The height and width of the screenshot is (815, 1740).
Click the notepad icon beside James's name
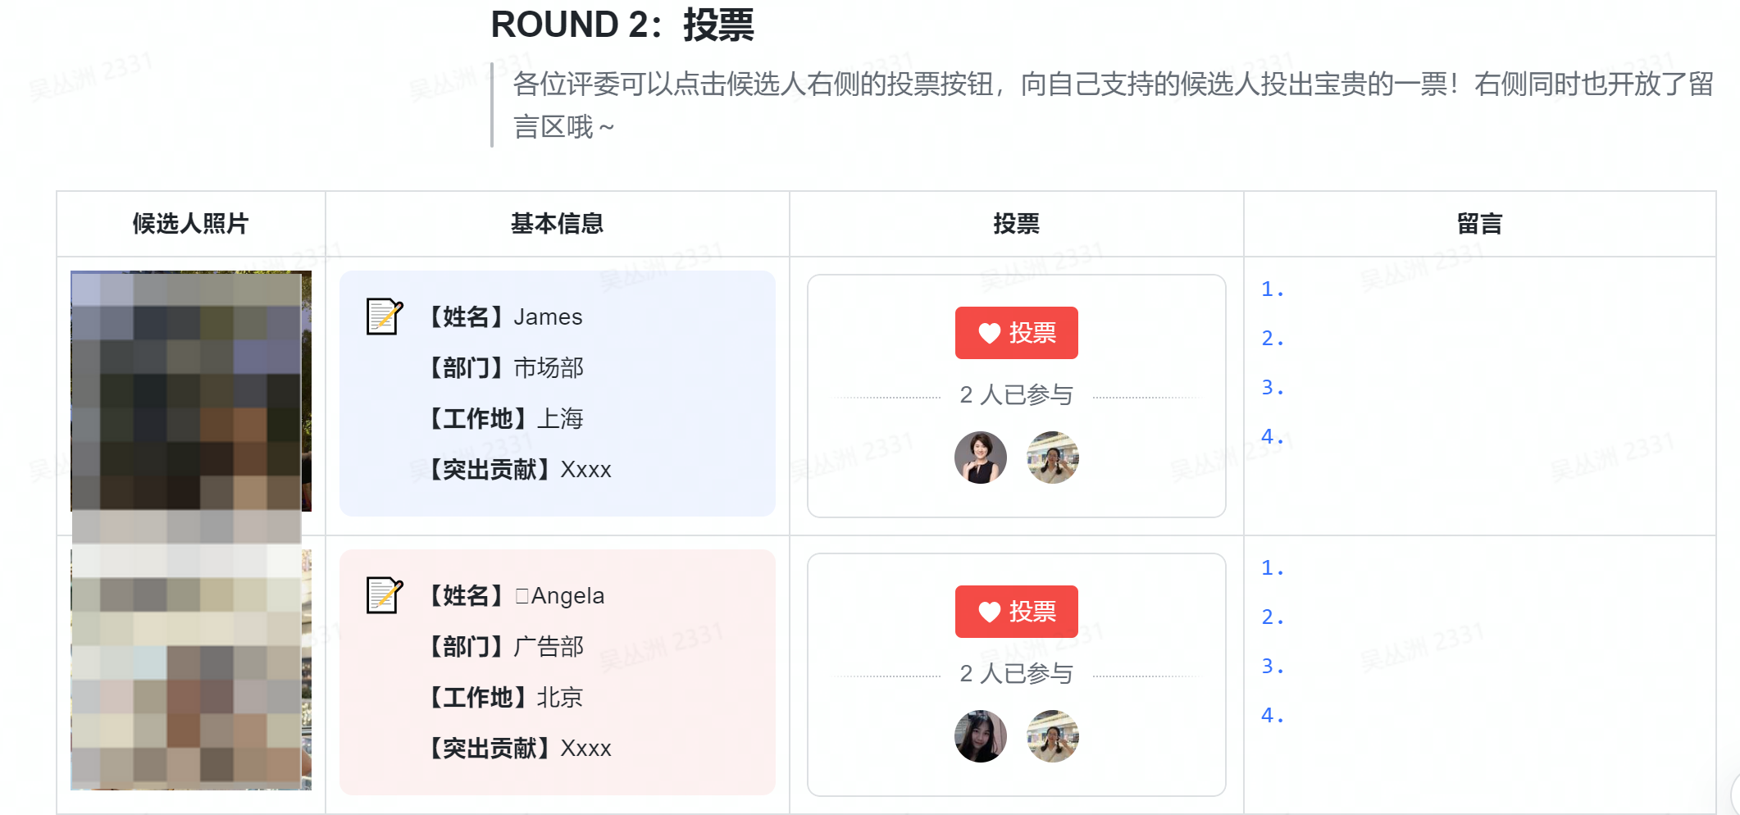coord(384,316)
